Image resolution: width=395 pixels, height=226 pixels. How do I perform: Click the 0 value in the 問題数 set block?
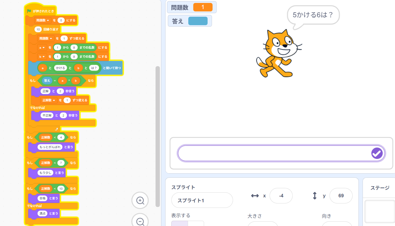[x=61, y=20]
